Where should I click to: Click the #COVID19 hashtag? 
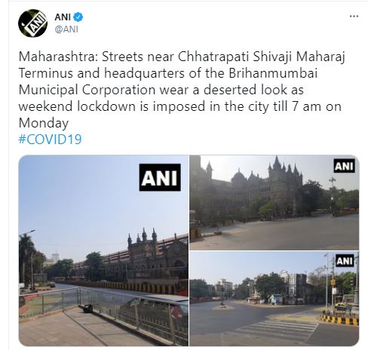pyautogui.click(x=50, y=140)
